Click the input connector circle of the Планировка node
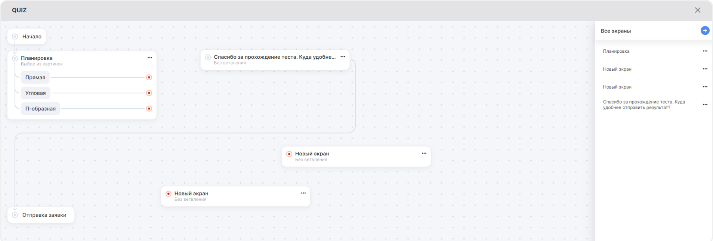Image resolution: width=713 pixels, height=241 pixels. 15,58
